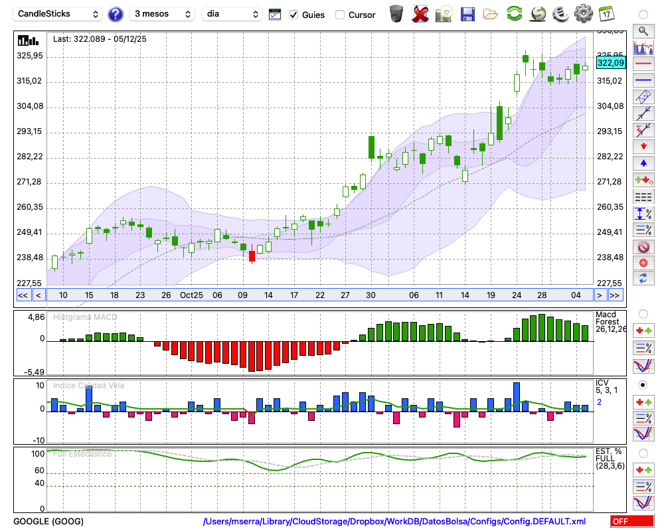Click the blue floppy disk save icon
The width and height of the screenshot is (664, 531).
click(467, 14)
